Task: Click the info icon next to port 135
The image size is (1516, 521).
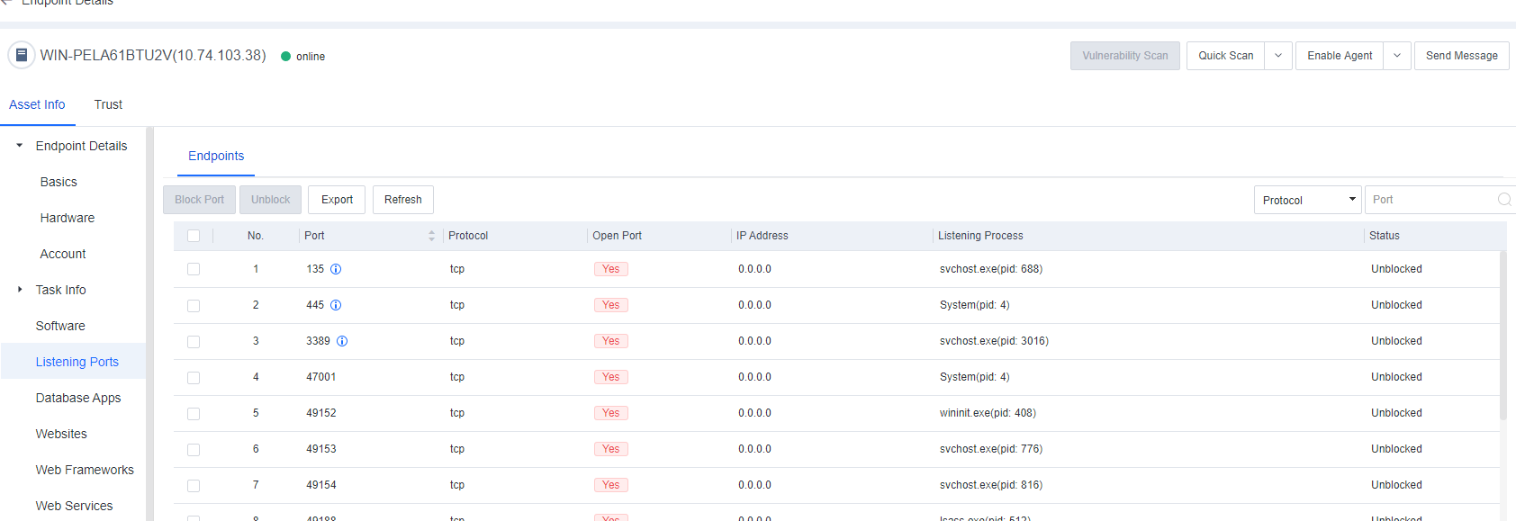Action: tap(336, 269)
